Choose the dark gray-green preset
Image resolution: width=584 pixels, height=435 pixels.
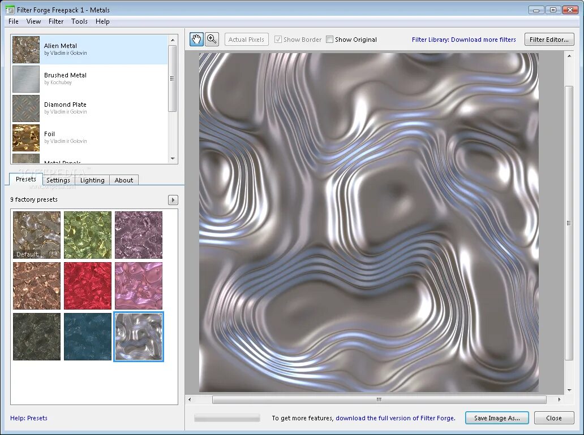[36, 337]
